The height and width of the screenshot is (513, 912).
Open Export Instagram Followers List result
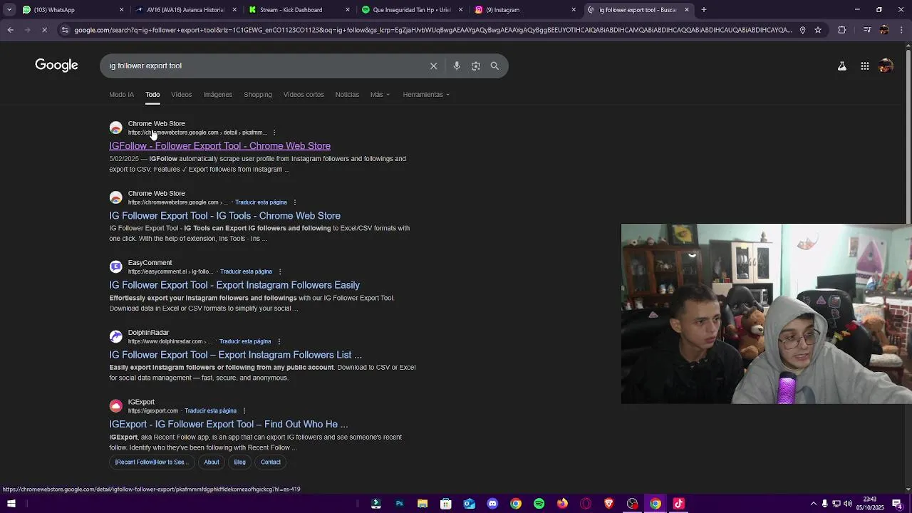pyautogui.click(x=235, y=355)
